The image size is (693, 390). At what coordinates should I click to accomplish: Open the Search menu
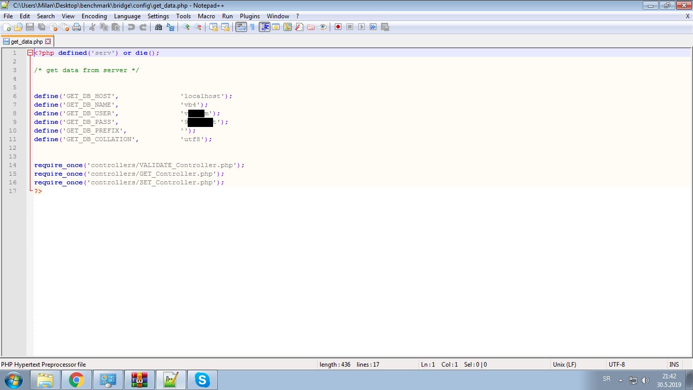[46, 16]
